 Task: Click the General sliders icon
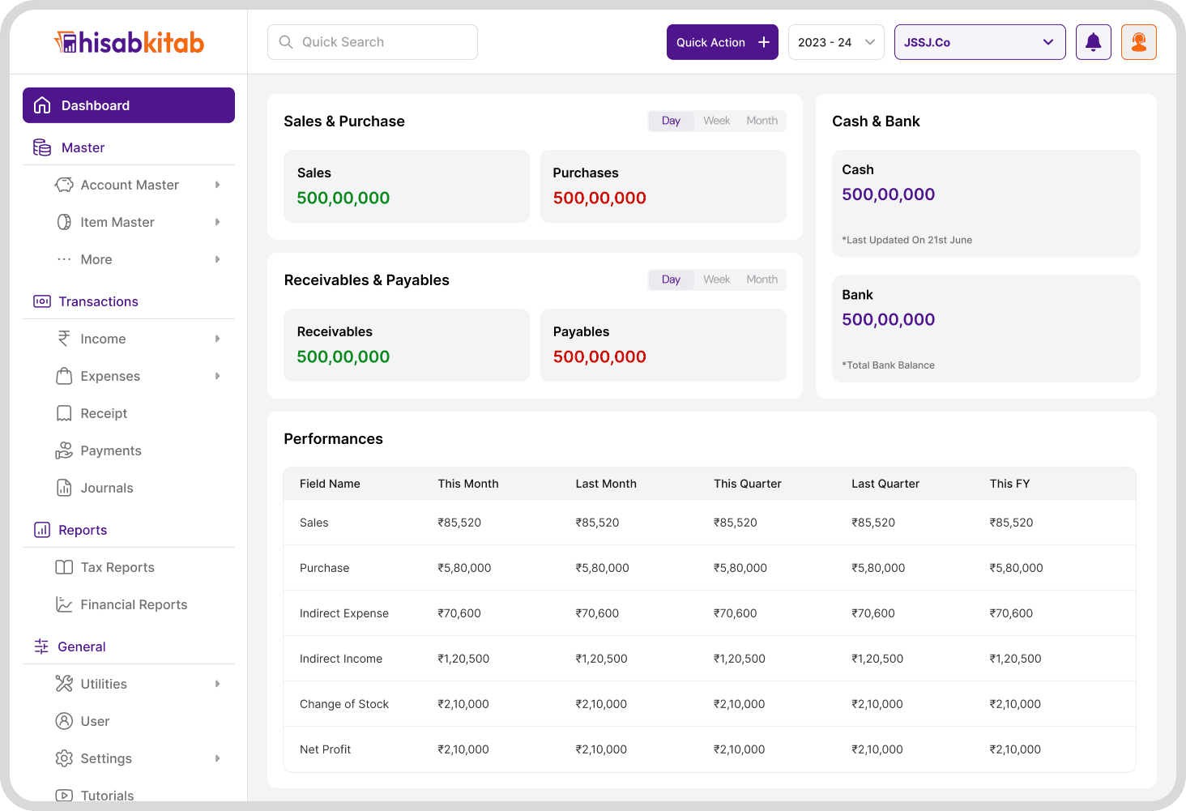[x=41, y=647]
